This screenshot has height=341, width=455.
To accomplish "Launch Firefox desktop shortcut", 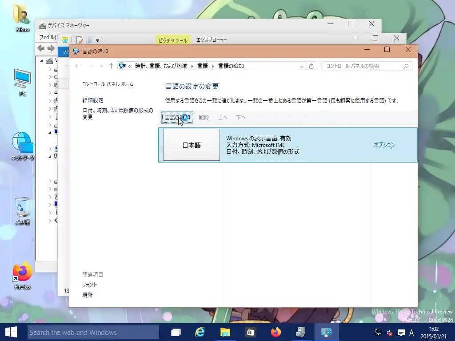I will coord(22,275).
